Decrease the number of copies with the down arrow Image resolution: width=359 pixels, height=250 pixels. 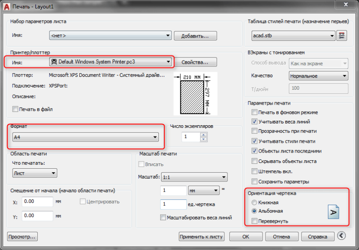tap(204, 140)
